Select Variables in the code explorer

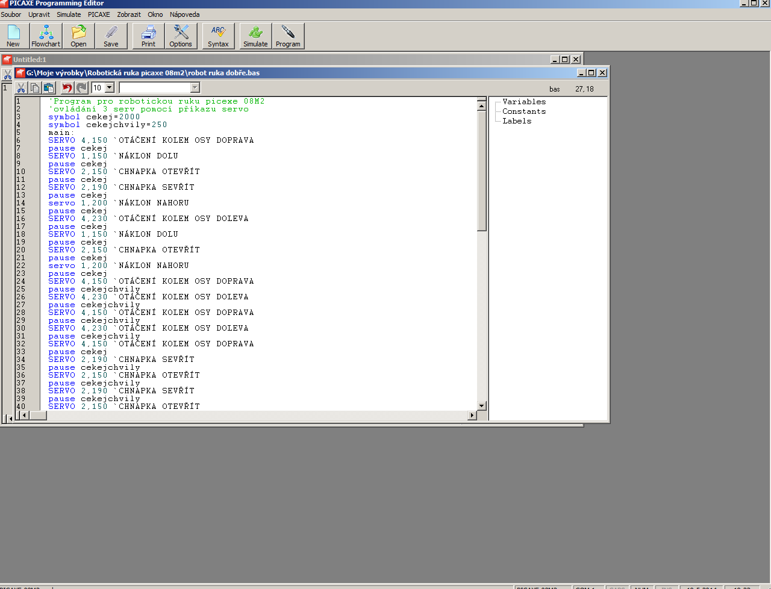pos(524,102)
